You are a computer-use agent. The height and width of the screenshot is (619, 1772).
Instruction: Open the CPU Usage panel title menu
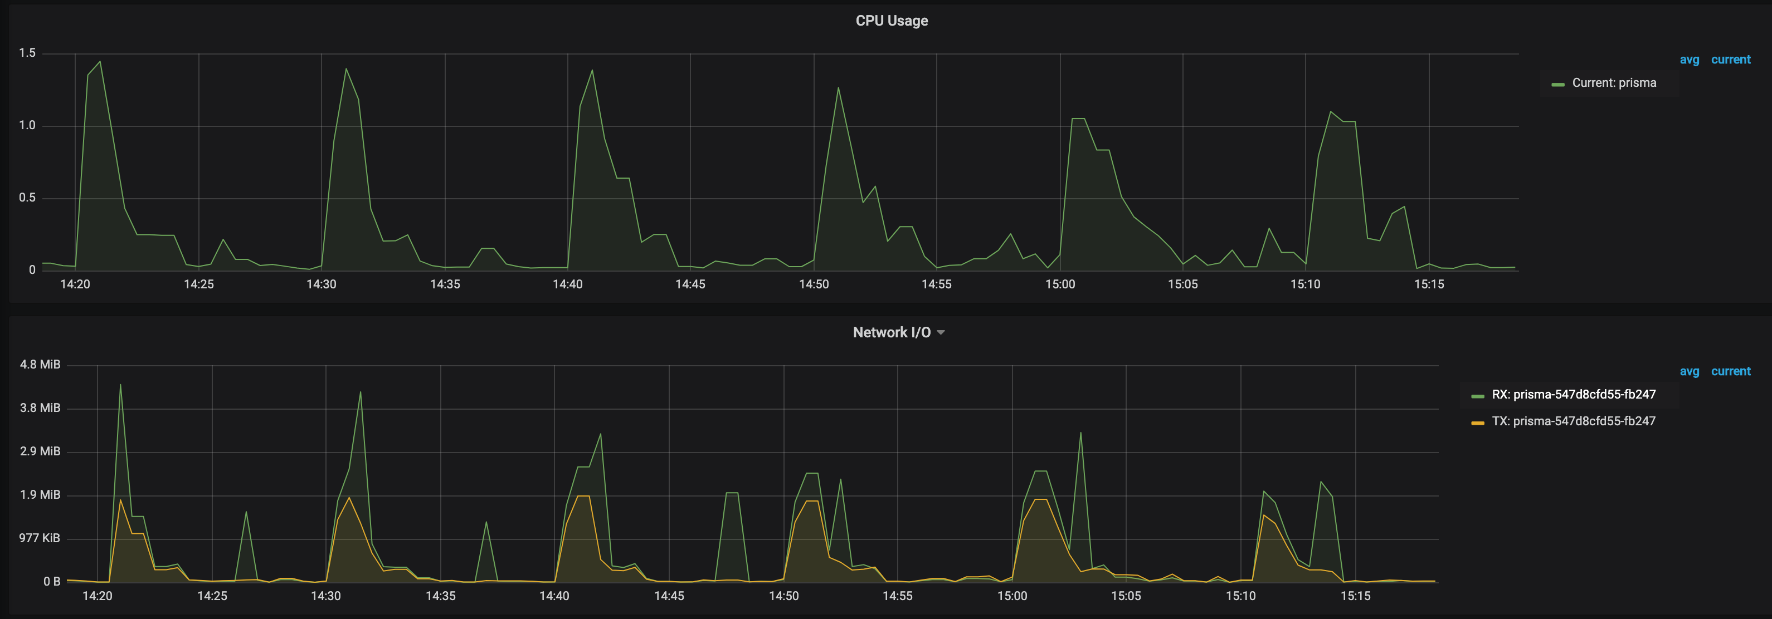coord(892,21)
